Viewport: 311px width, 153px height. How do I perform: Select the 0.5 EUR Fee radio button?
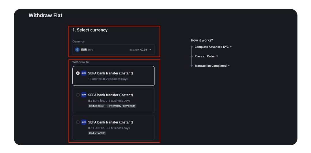(x=78, y=122)
